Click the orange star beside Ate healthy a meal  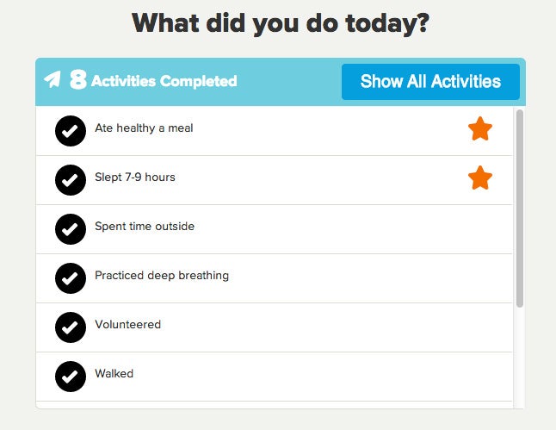click(480, 128)
